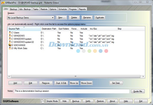153x105 pixels.
Task: Click the Move Down button
Action: pyautogui.click(x=86, y=83)
